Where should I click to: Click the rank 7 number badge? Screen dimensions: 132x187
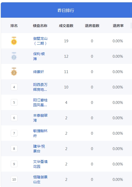(14, 133)
